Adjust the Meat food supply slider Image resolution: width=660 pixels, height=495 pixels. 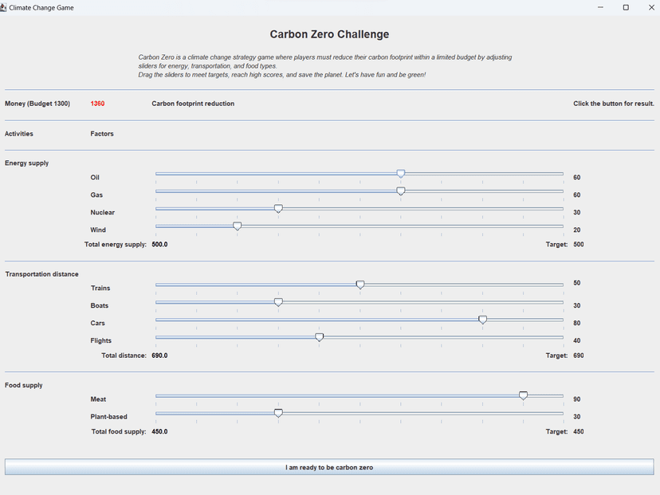click(x=523, y=395)
